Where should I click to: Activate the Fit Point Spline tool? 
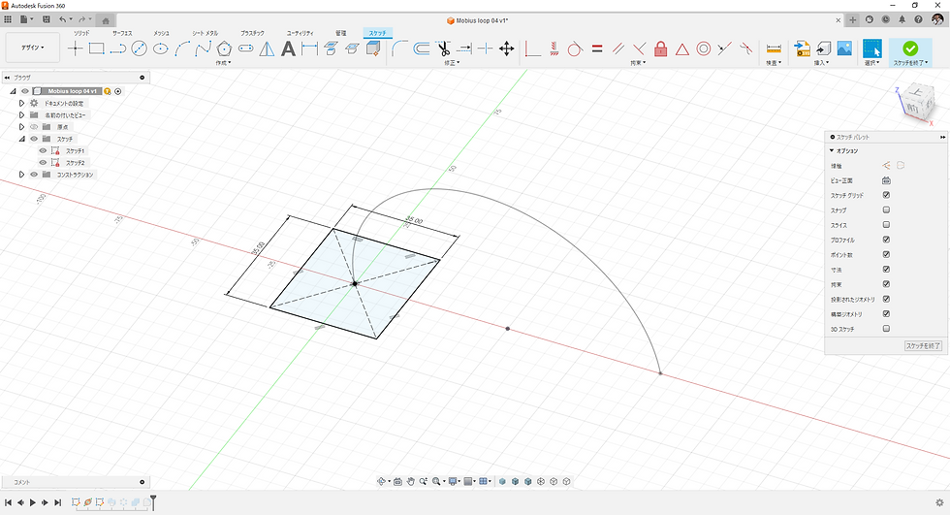tap(203, 48)
